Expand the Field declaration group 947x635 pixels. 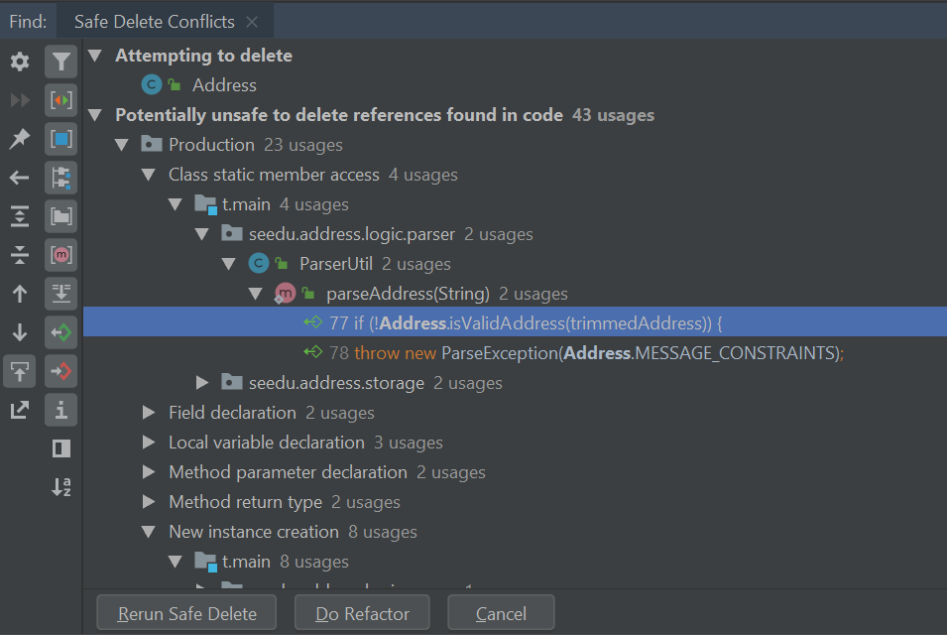point(147,413)
